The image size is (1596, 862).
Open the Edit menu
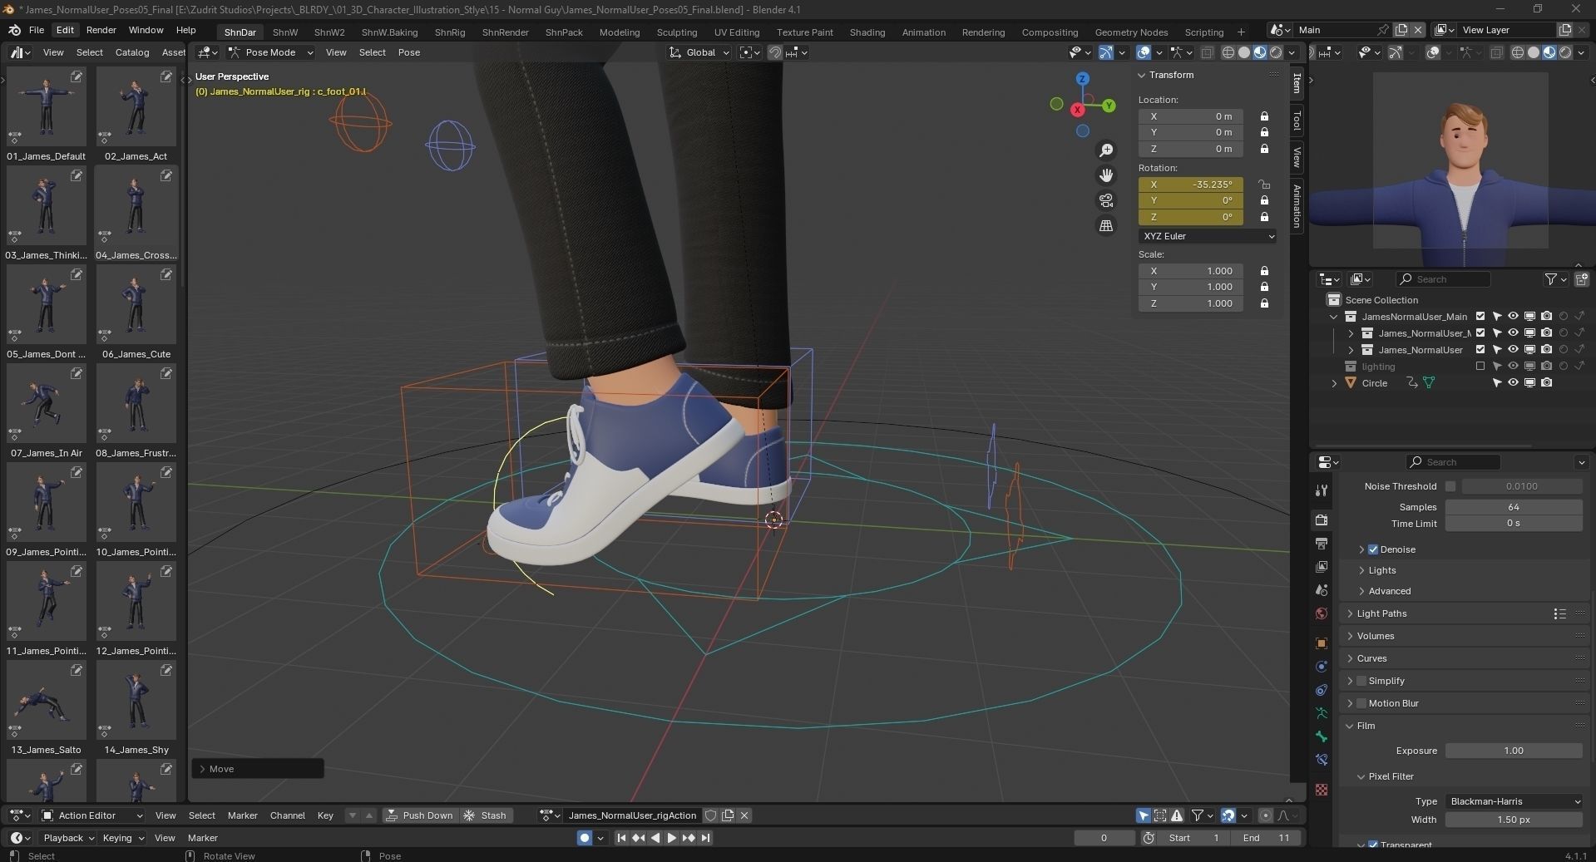(x=65, y=30)
